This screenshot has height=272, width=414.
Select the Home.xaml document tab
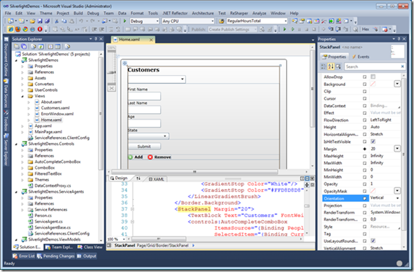click(x=129, y=39)
